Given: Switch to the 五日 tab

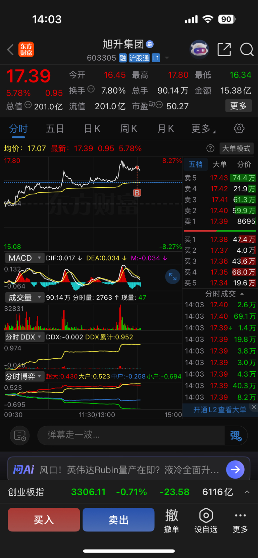Looking at the screenshot, I should pos(55,128).
